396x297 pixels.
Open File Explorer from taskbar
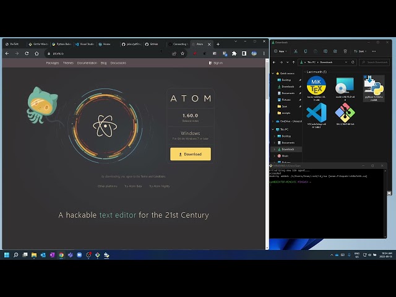click(x=34, y=255)
